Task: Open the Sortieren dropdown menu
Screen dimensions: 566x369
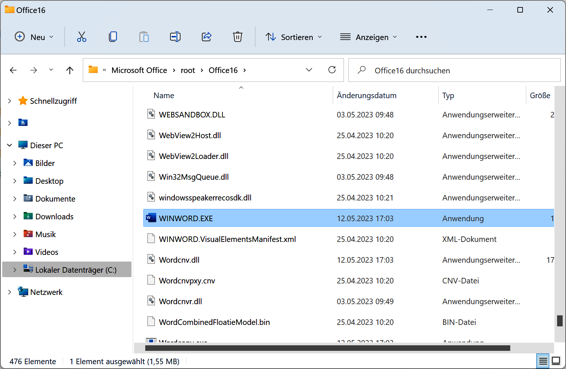Action: click(294, 37)
